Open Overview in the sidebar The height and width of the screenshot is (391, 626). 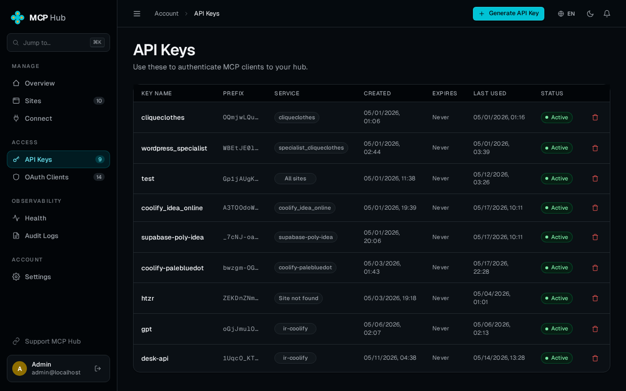coord(58,83)
